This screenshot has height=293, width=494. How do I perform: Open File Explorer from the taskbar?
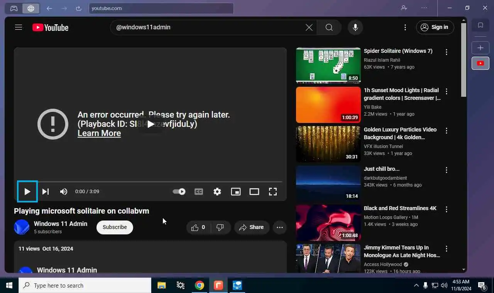162,285
